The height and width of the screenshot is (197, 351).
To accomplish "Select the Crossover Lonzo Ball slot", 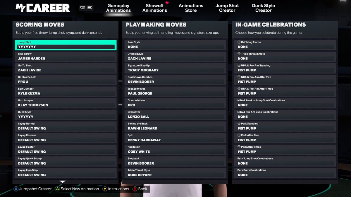I will pos(175,115).
